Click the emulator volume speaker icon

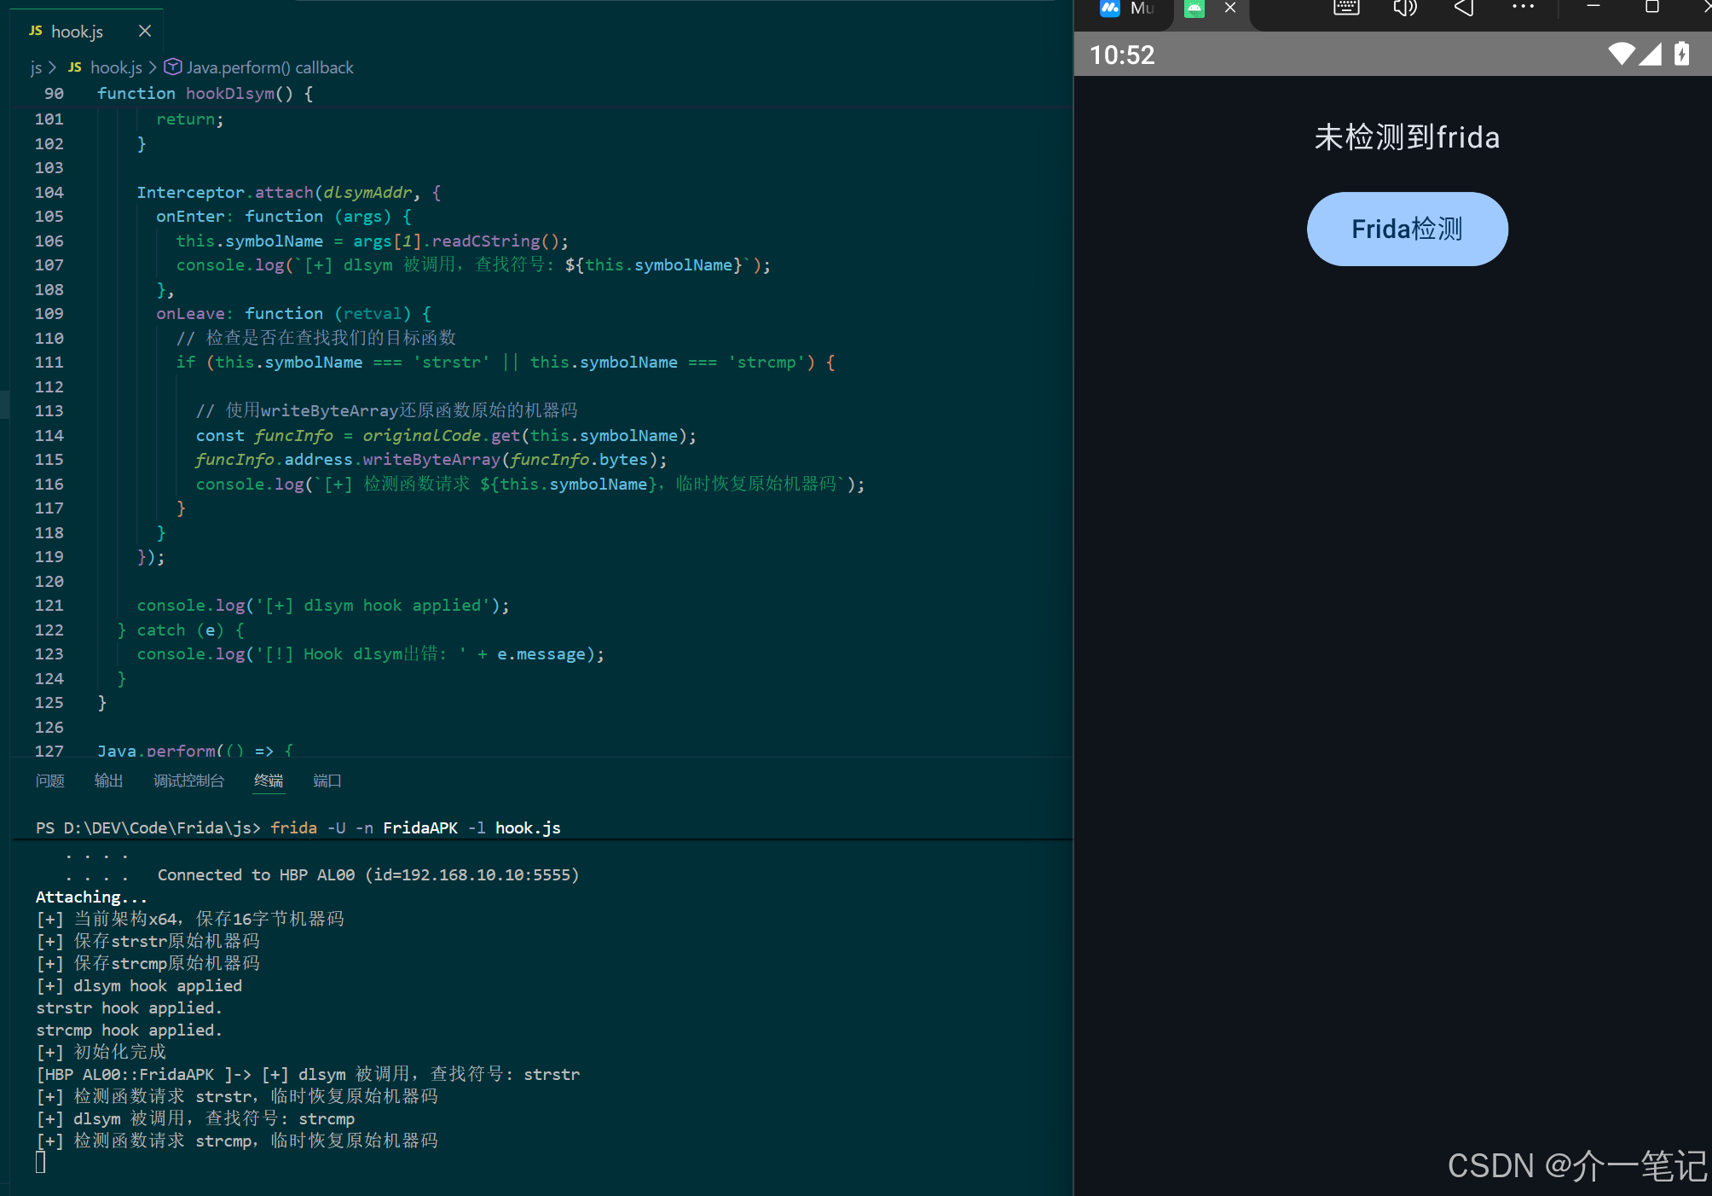(1404, 8)
